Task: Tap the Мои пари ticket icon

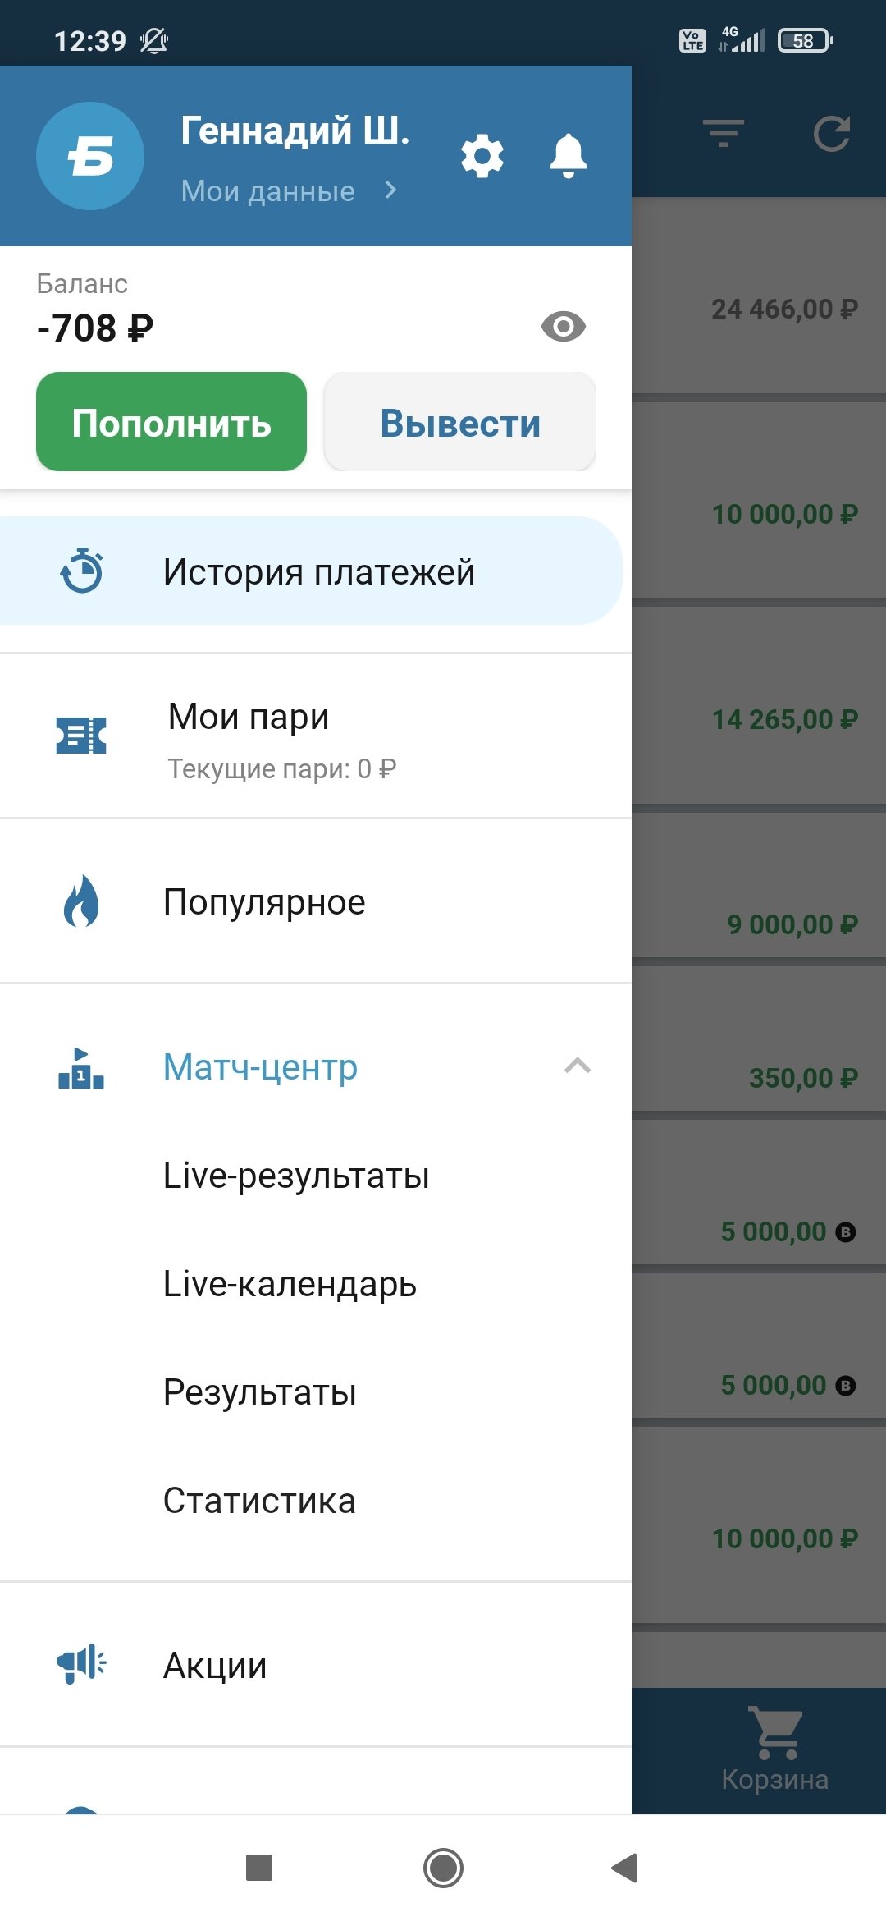Action: click(81, 735)
